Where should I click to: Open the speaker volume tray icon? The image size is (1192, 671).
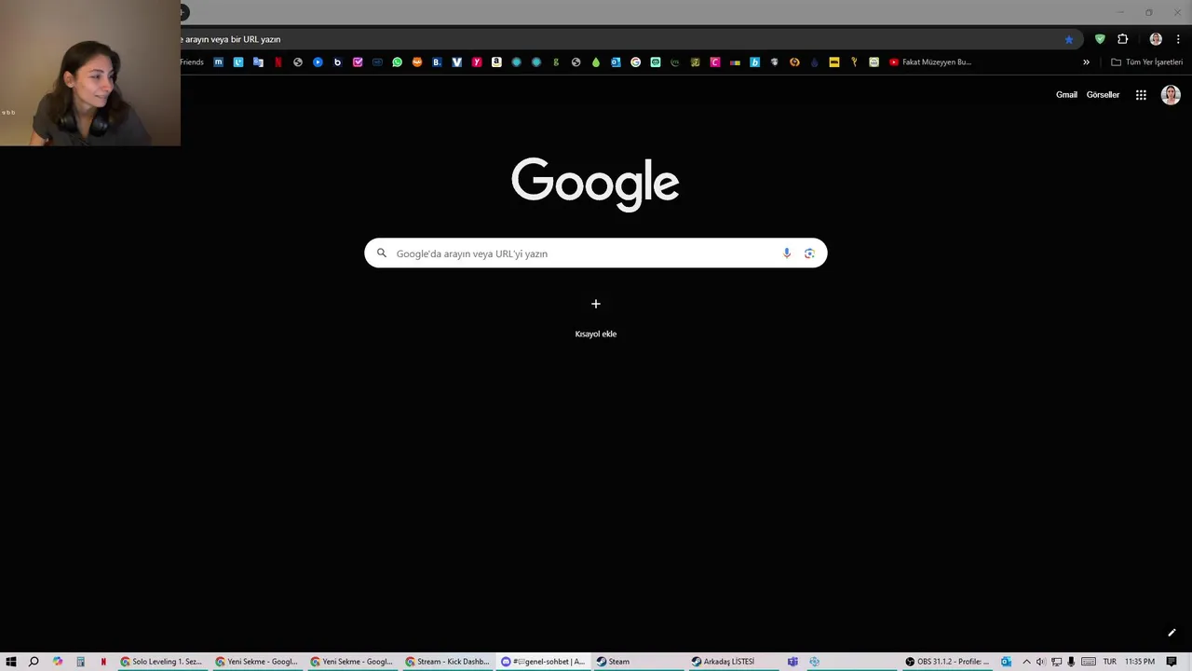1040,662
